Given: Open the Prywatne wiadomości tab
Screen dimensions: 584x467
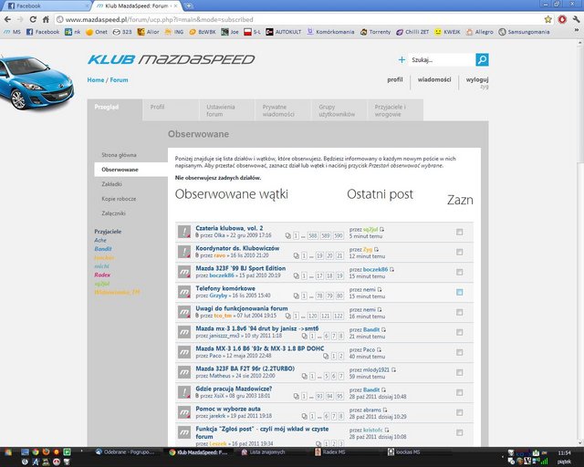Looking at the screenshot, I should 283,109.
